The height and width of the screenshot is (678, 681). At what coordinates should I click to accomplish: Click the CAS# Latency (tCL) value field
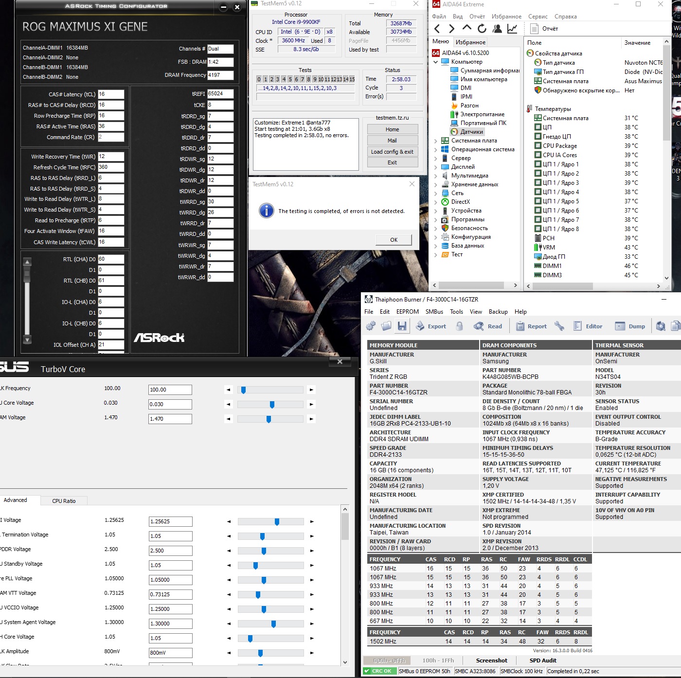click(x=111, y=94)
